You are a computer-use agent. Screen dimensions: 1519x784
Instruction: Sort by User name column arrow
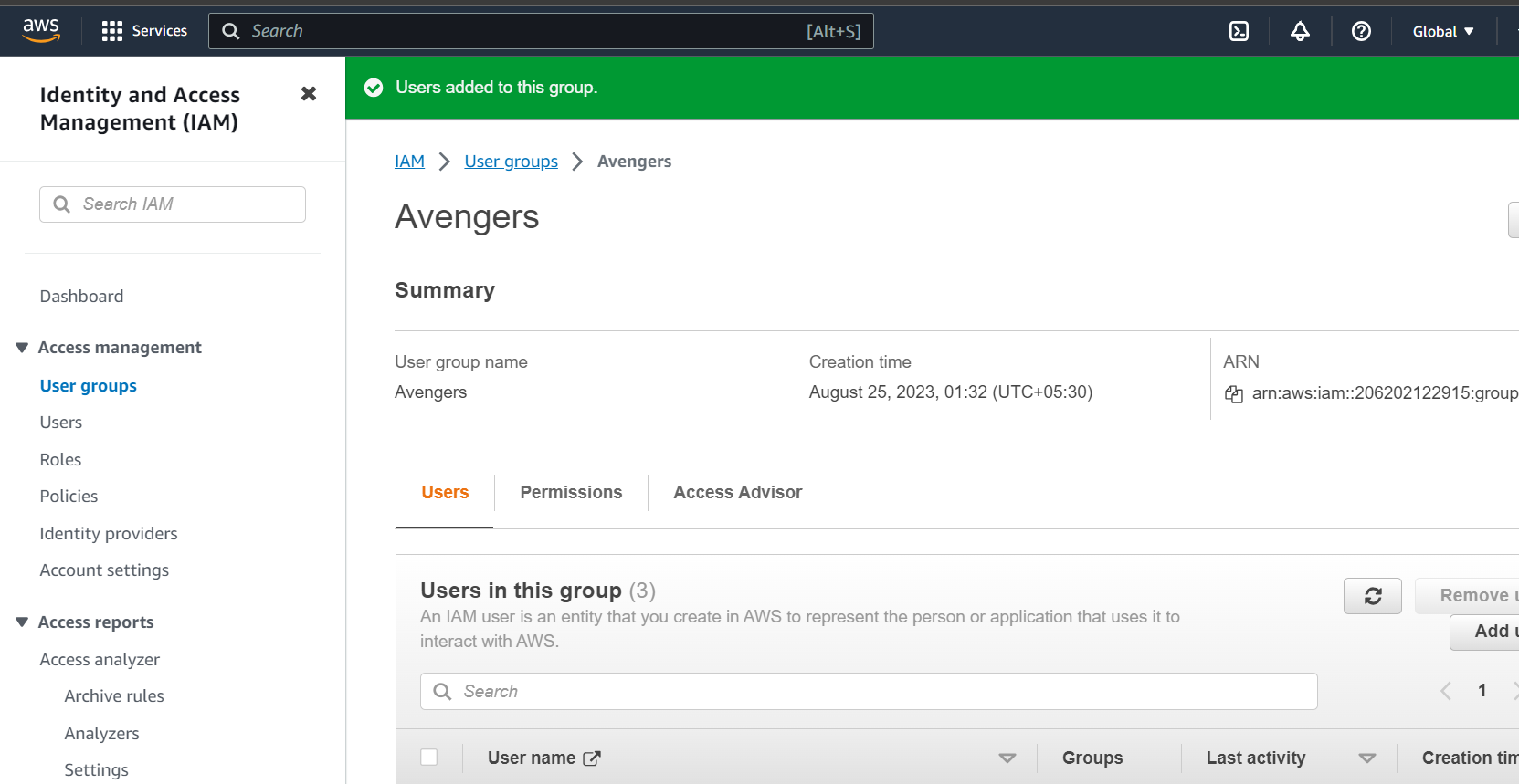click(x=1007, y=758)
